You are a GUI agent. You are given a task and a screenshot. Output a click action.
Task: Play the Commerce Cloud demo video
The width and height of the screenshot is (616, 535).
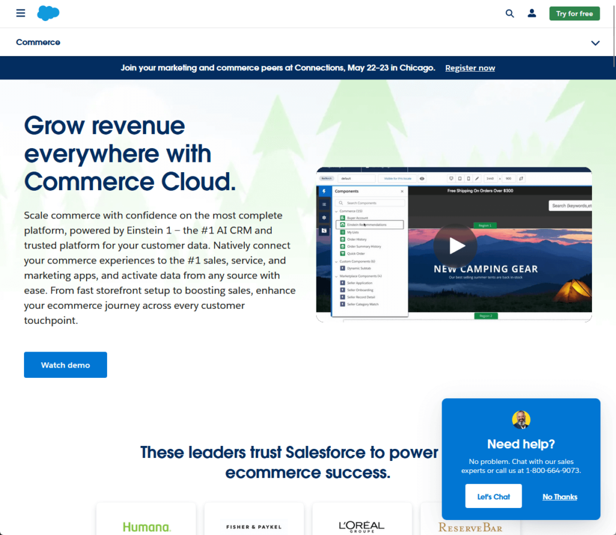tap(455, 246)
